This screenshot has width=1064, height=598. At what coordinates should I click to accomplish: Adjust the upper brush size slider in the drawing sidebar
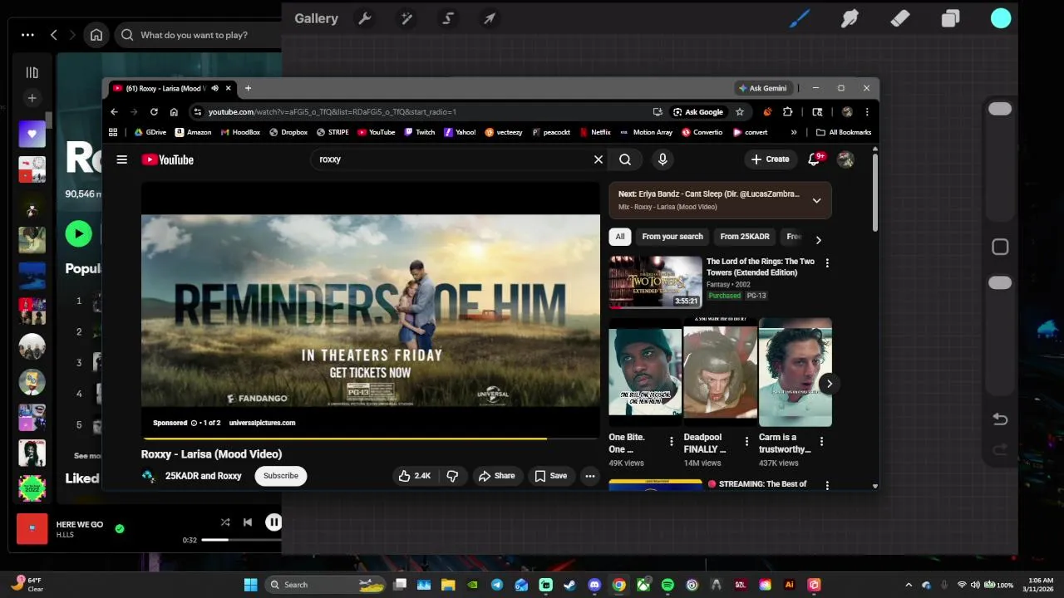(1000, 109)
